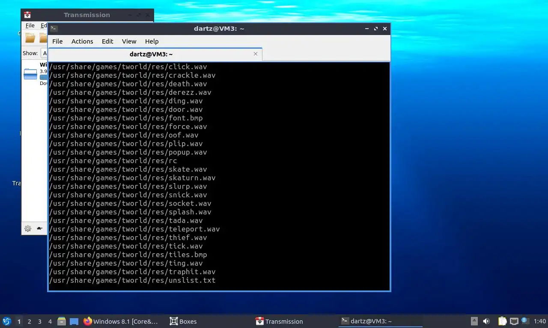Image resolution: width=548 pixels, height=328 pixels.
Task: Click the blue show desktop icon in taskbar
Action: coord(74,322)
